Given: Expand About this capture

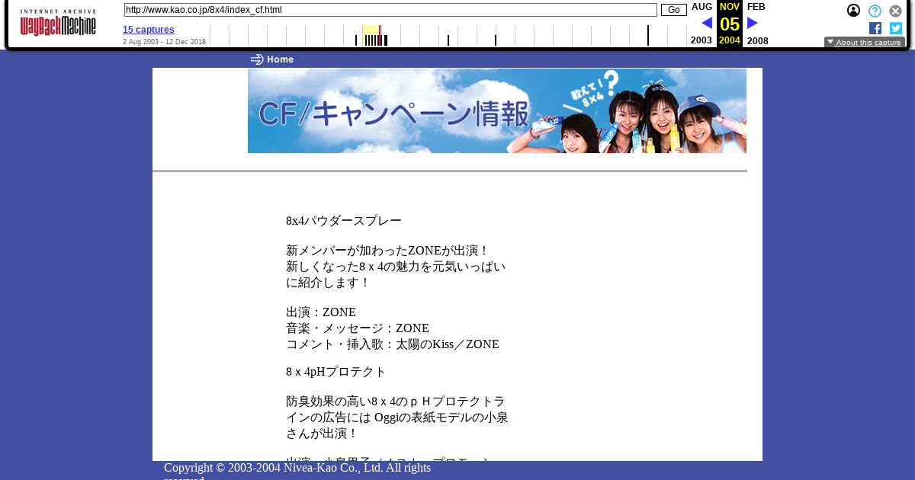Looking at the screenshot, I should (865, 43).
